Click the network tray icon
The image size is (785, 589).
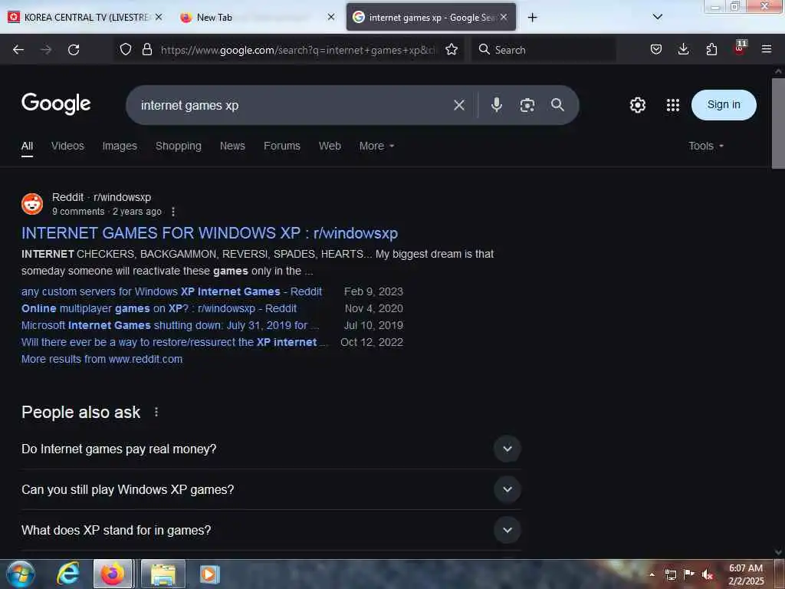click(670, 574)
